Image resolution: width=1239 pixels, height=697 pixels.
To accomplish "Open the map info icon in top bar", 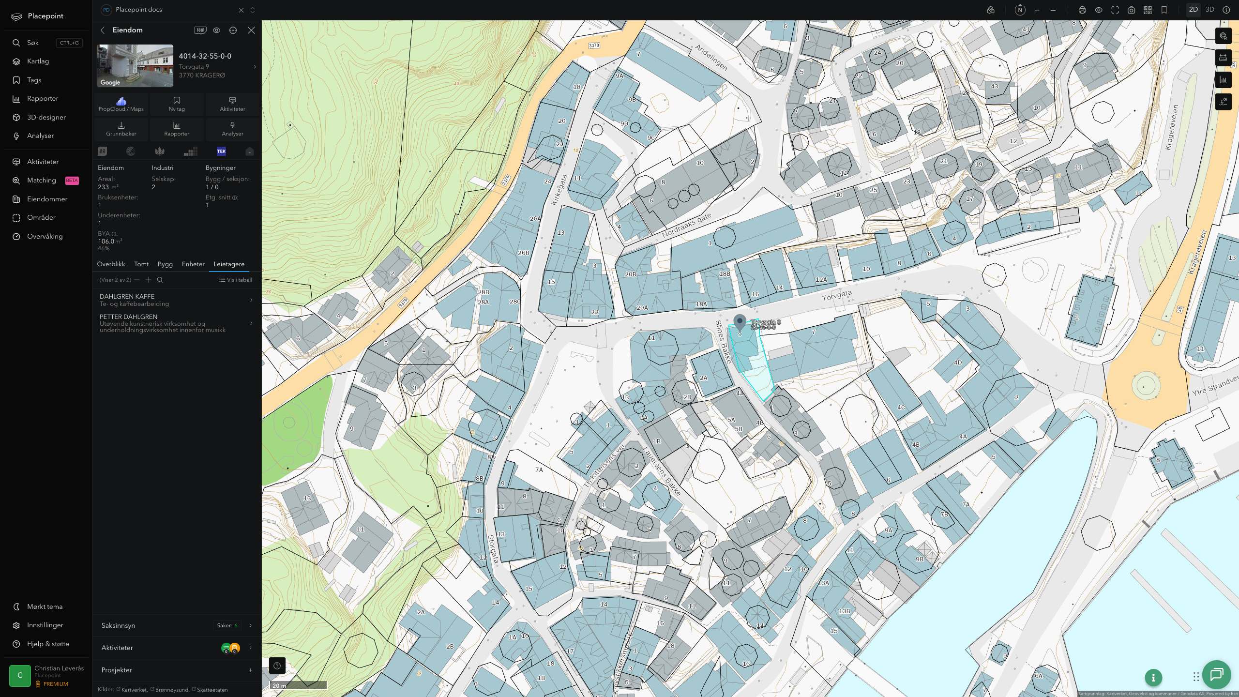I will coord(1226,10).
